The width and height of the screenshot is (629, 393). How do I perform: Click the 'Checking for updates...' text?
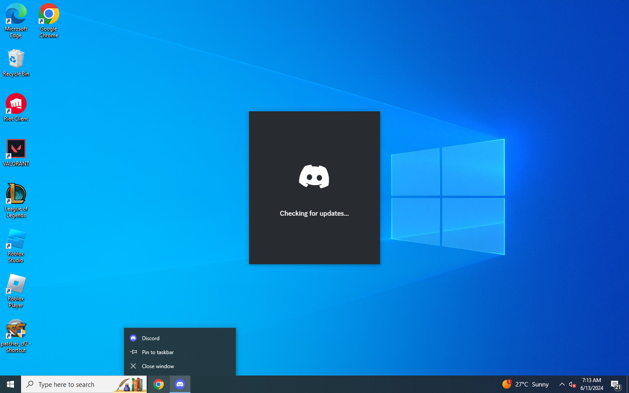tap(314, 214)
